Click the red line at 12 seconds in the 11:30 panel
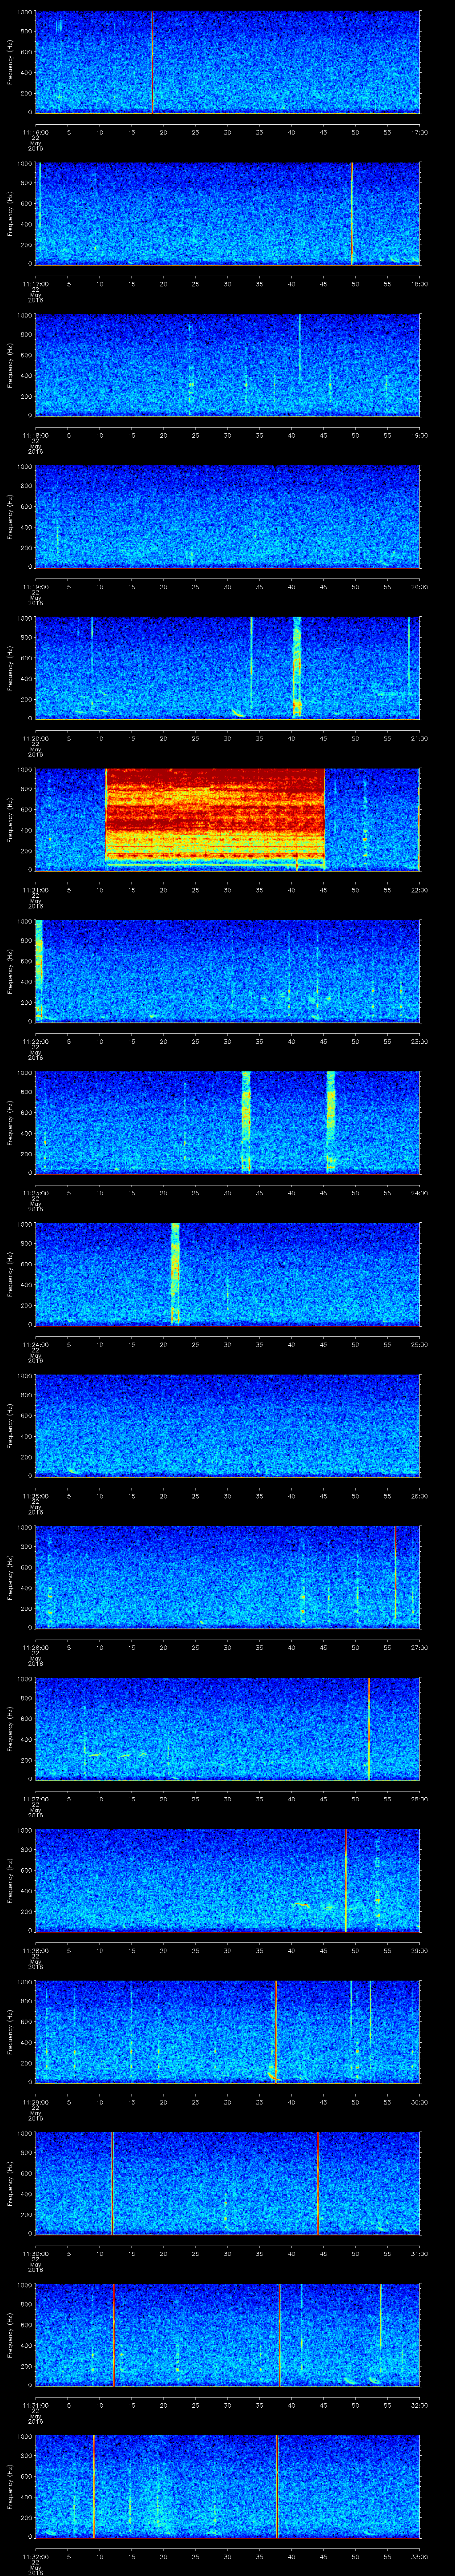The width and height of the screenshot is (455, 2576). coord(112,2183)
